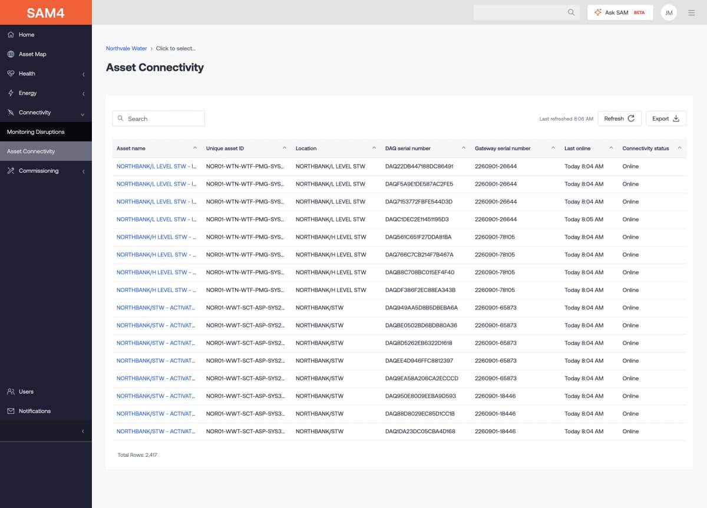Screen dimensions: 707x508
Task: Sort by DAQ serial number arrow
Action: (464, 148)
